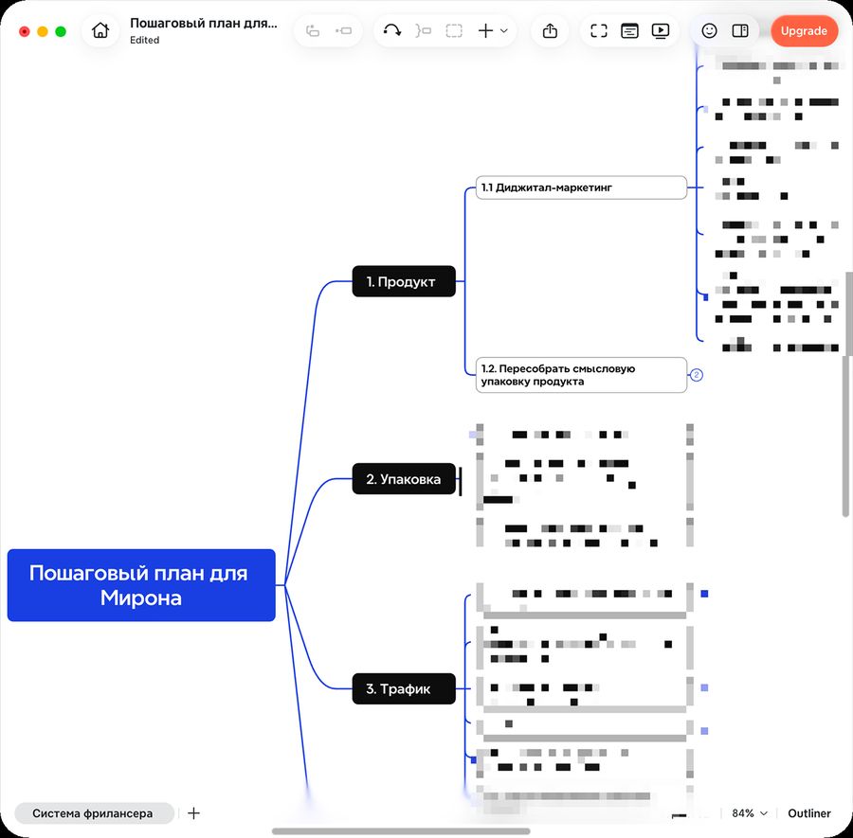This screenshot has width=853, height=838.
Task: Add a new sheet with plus
Action: tap(193, 813)
